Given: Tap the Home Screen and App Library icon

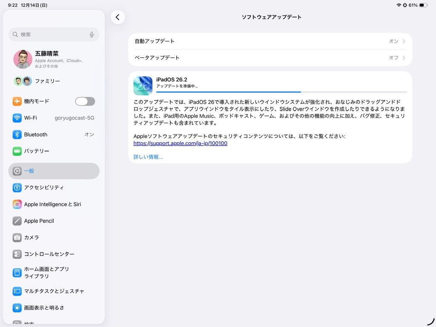Looking at the screenshot, I should (17, 273).
